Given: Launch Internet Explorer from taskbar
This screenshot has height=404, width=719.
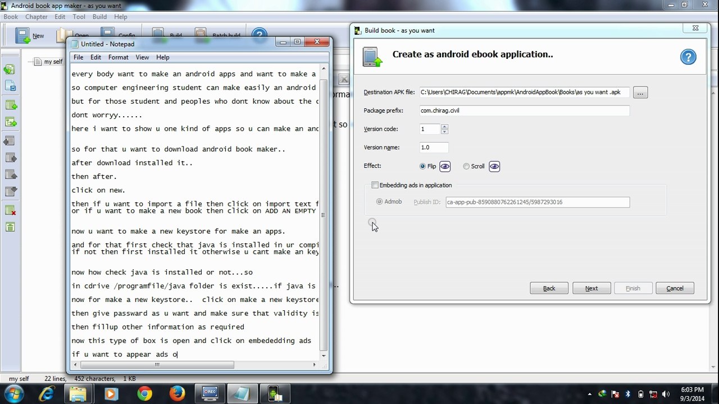Looking at the screenshot, I should [x=46, y=394].
